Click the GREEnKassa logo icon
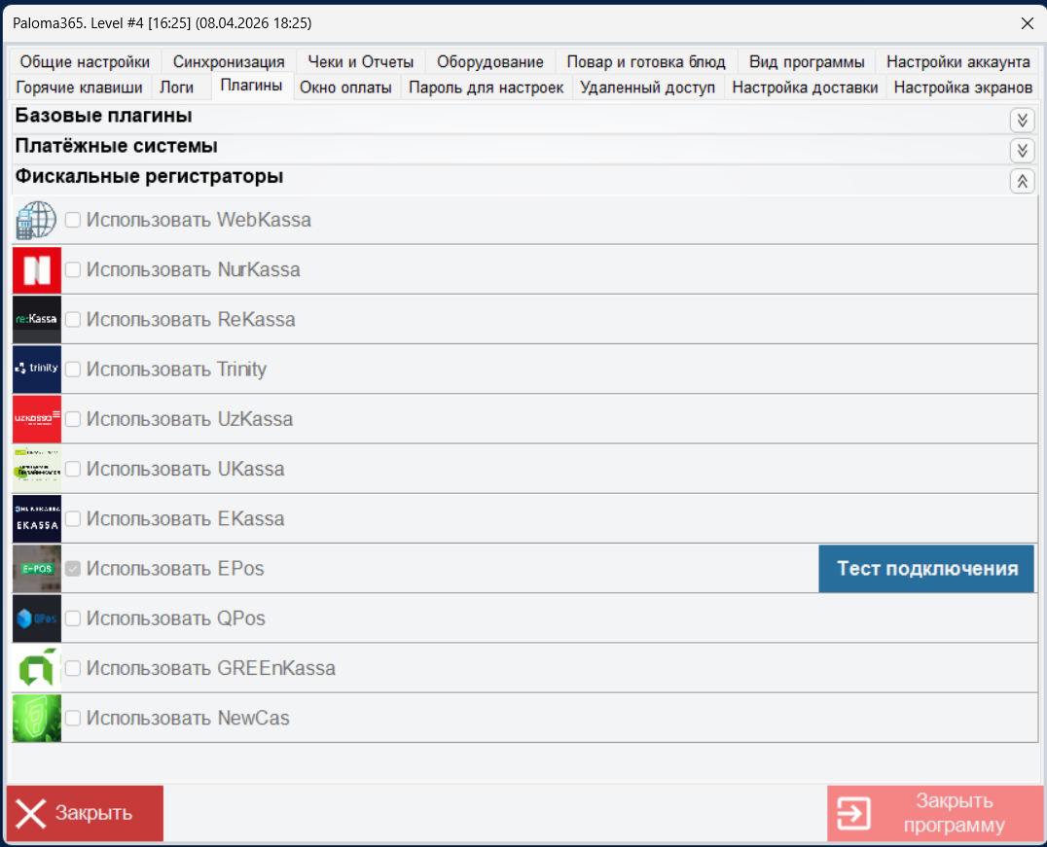 tap(37, 668)
